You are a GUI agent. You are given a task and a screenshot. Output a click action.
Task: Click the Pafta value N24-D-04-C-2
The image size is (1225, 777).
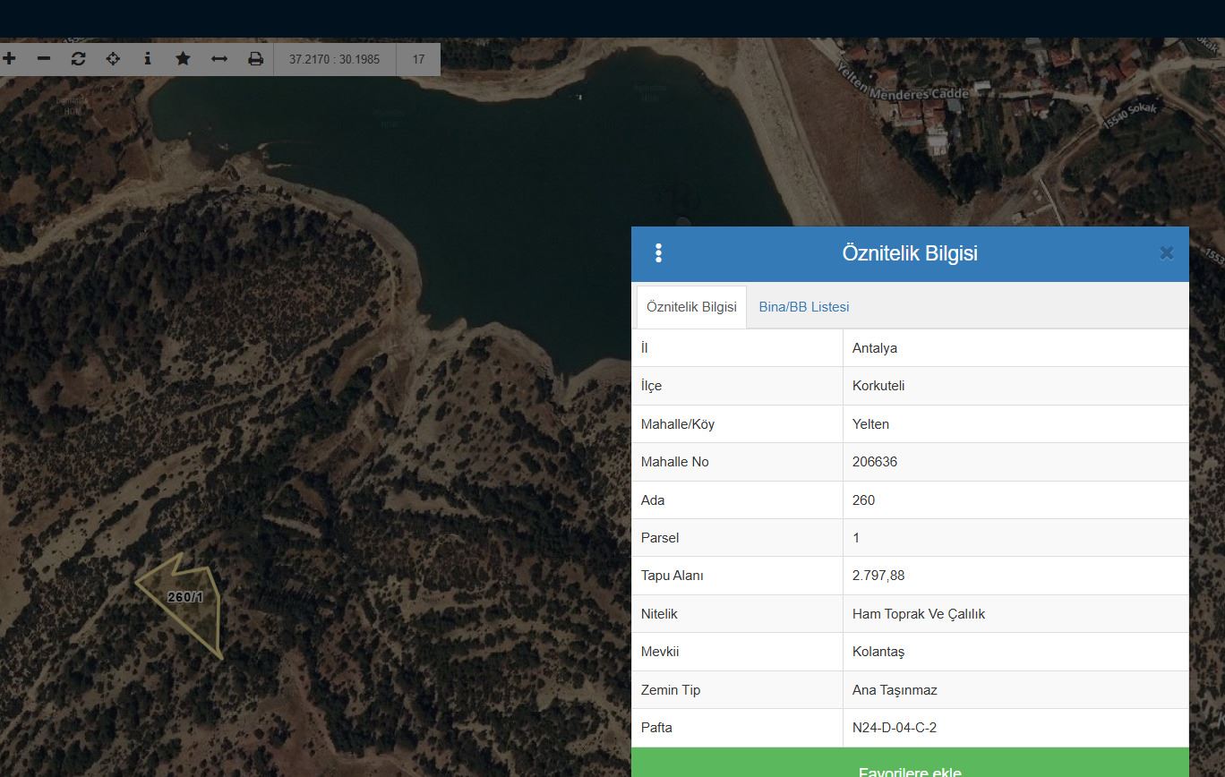point(894,728)
